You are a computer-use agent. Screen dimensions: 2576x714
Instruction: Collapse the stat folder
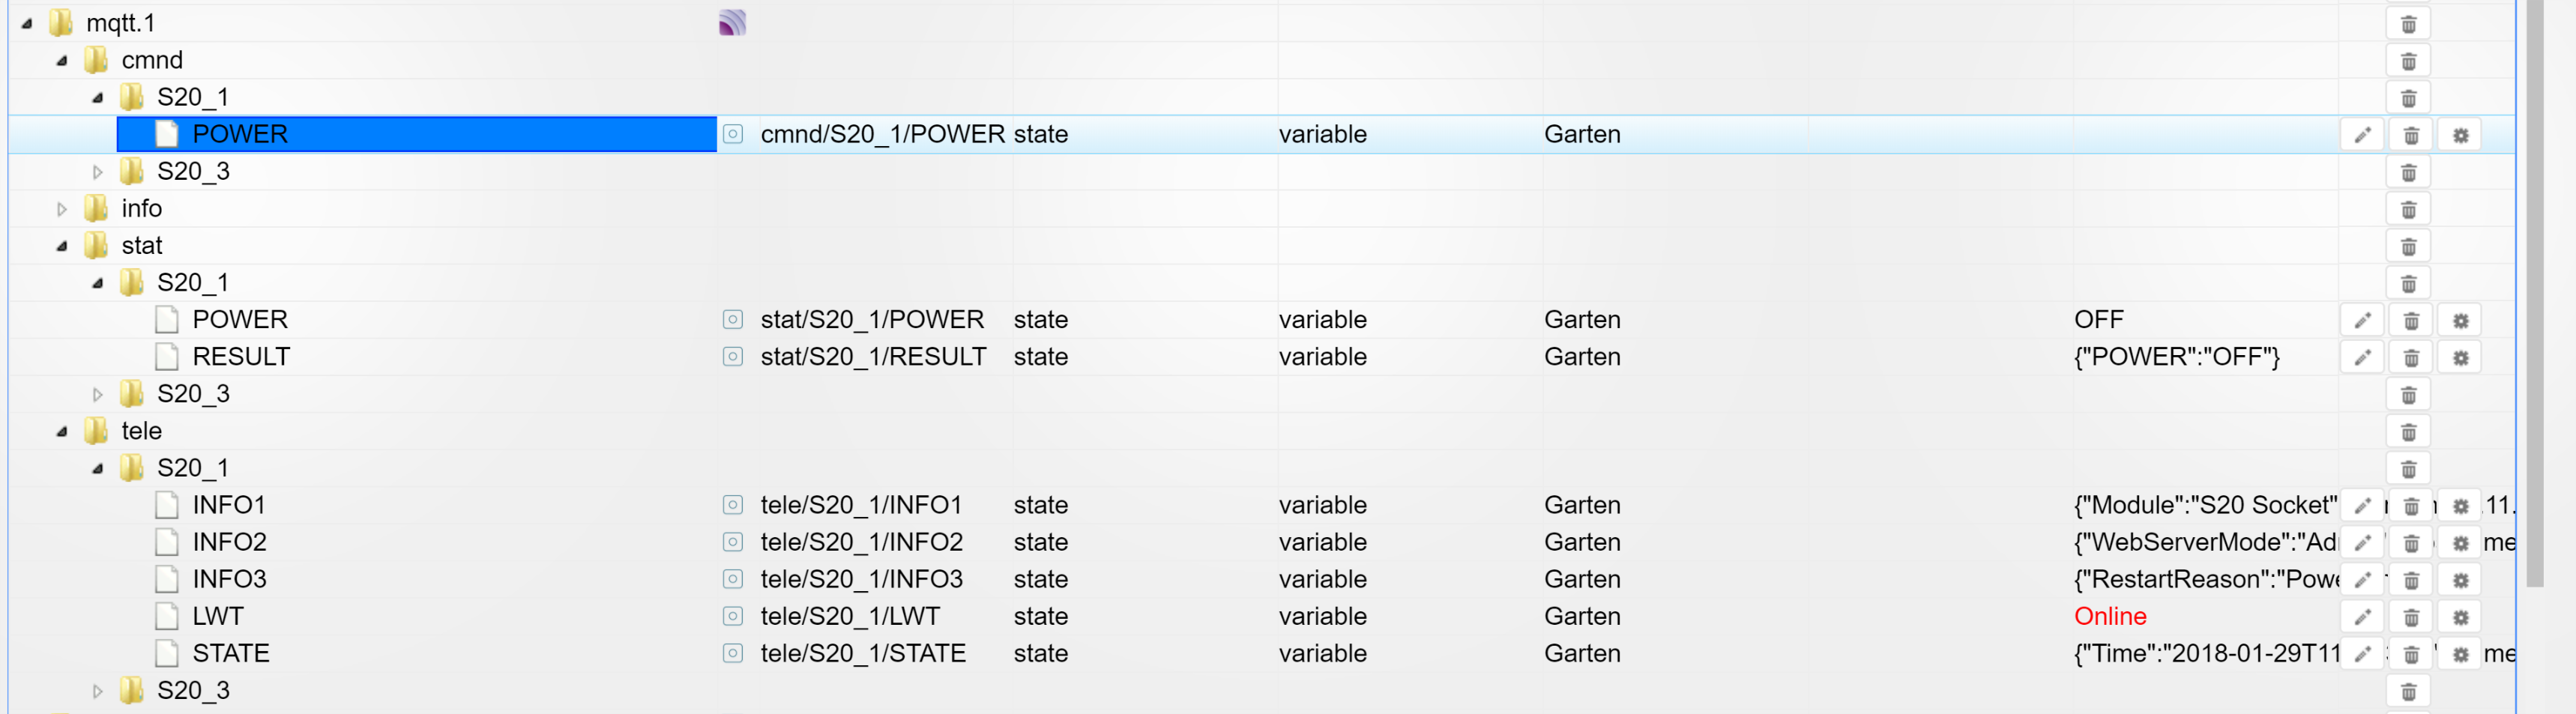(62, 246)
